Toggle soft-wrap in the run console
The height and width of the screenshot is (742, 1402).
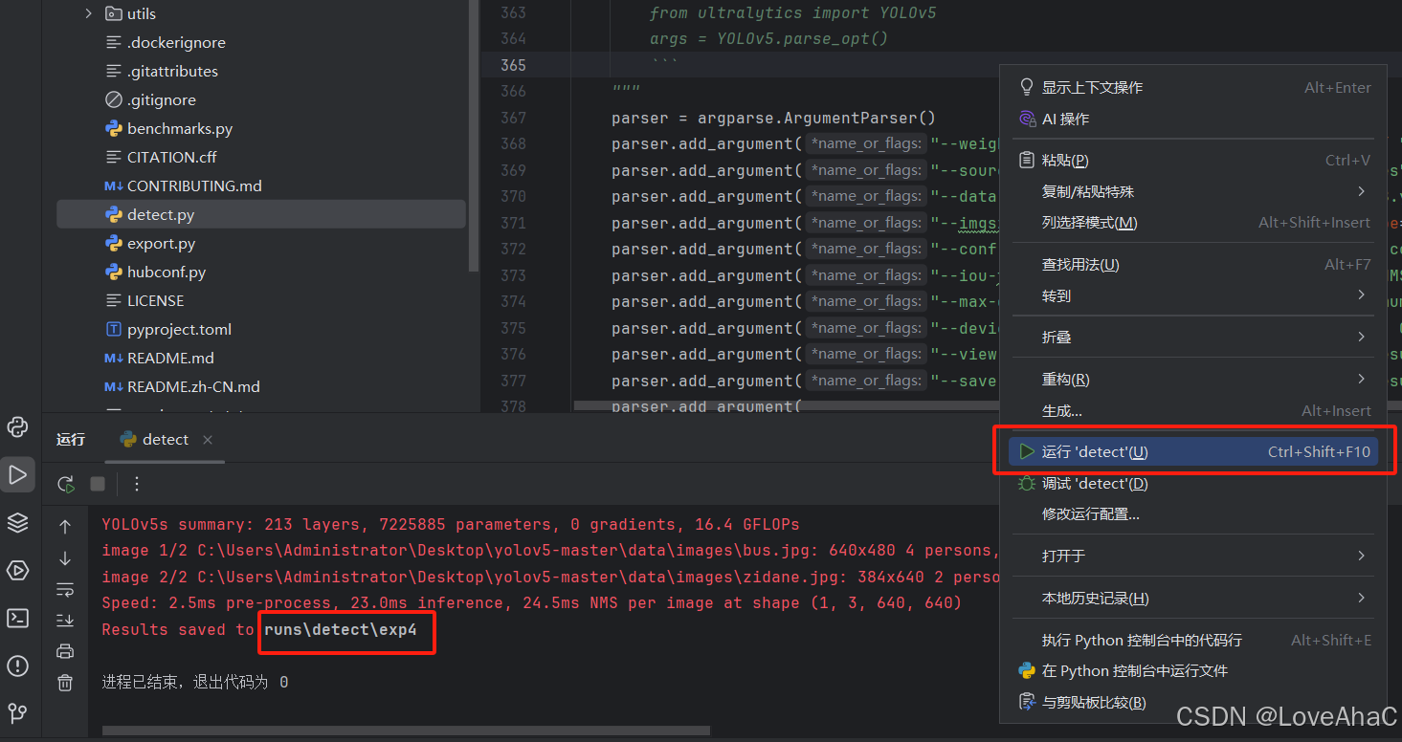click(65, 589)
